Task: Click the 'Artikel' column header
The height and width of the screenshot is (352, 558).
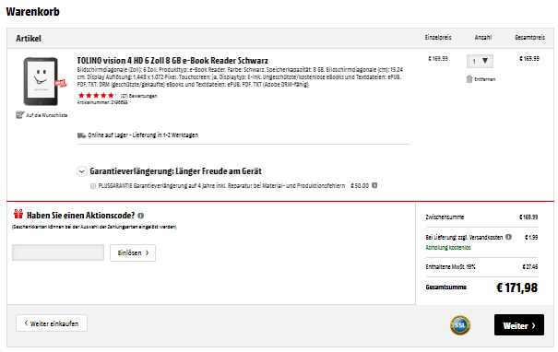Action: 29,39
